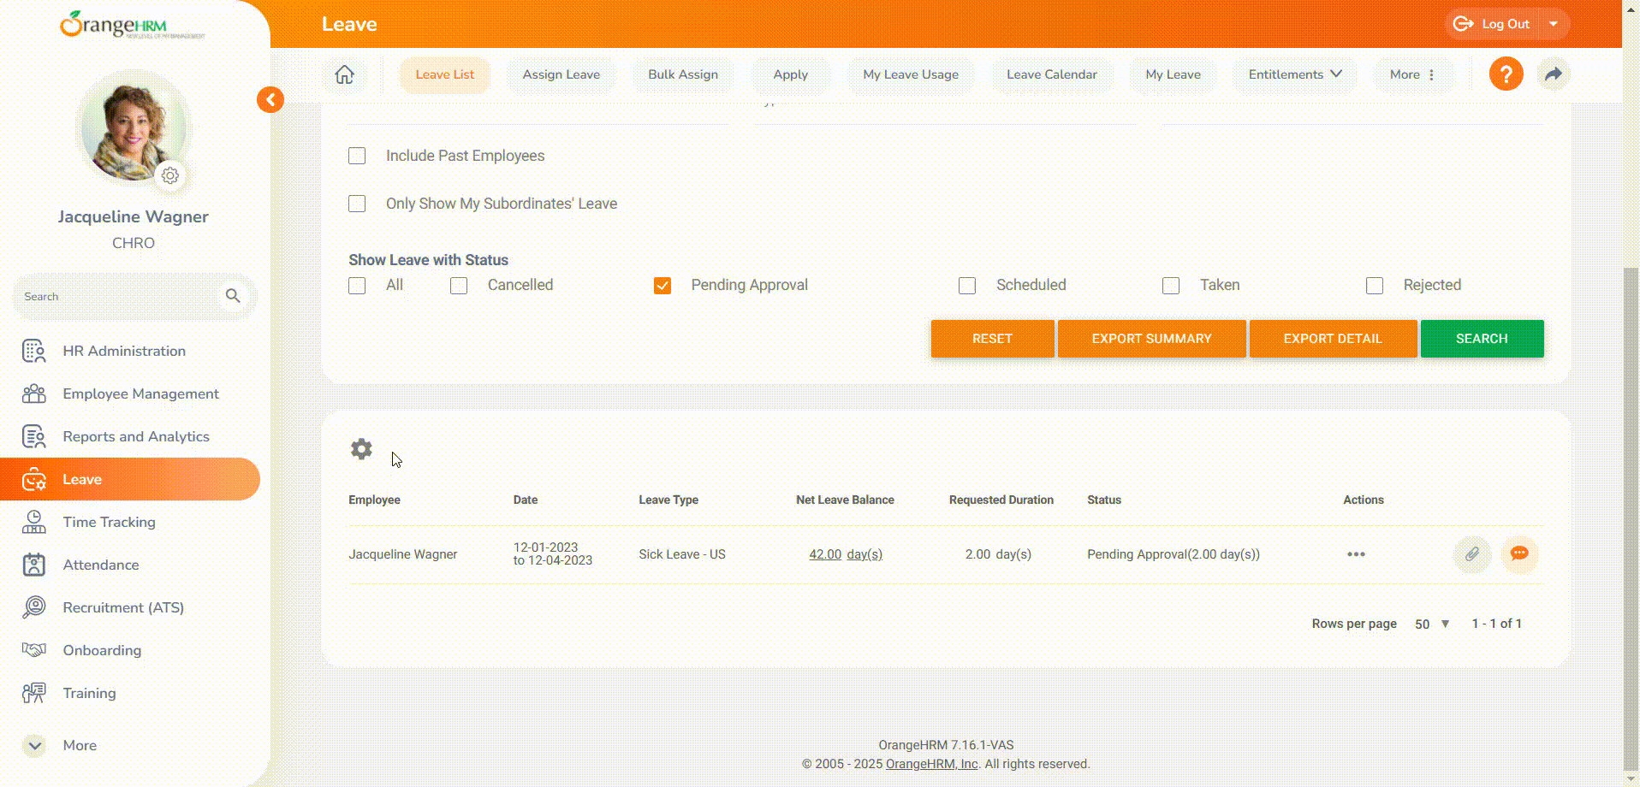Click the Pending Approval(2.00 day(s)) status text
The width and height of the screenshot is (1640, 787).
coord(1174,554)
